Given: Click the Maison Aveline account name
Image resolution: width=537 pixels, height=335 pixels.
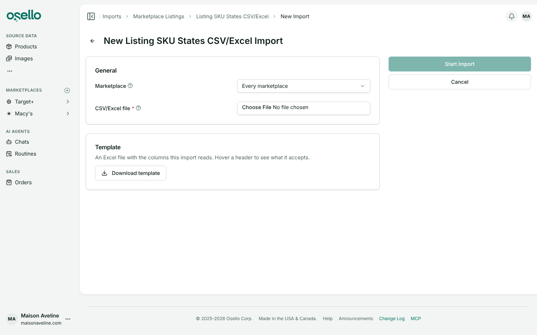Looking at the screenshot, I should 40,316.
